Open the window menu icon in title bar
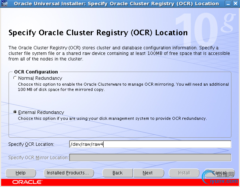The image size is (240, 187). [4, 3]
